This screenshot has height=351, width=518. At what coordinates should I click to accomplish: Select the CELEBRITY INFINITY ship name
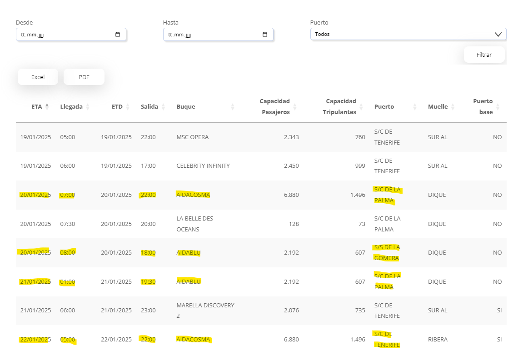coord(203,166)
